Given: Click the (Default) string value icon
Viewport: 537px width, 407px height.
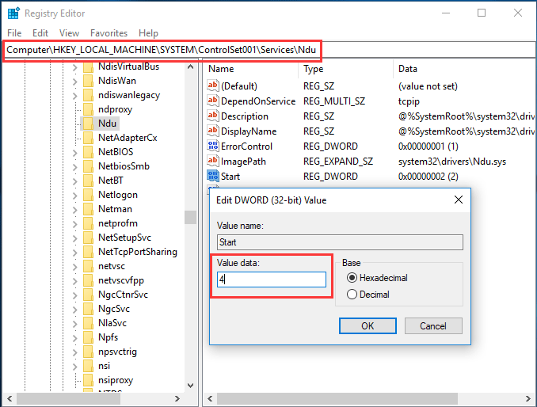Looking at the screenshot, I should tap(213, 86).
